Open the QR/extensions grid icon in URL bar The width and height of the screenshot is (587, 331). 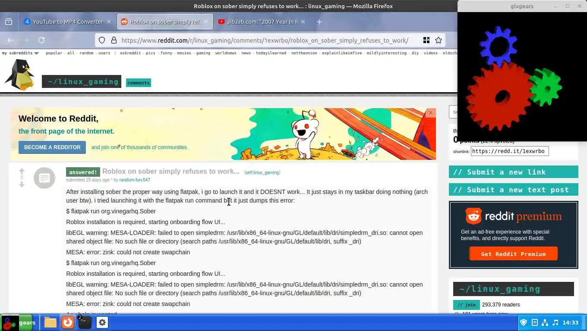click(x=426, y=40)
